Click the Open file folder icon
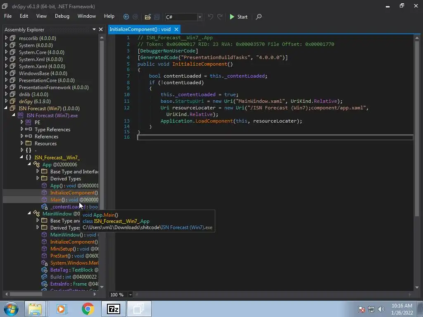 (147, 17)
